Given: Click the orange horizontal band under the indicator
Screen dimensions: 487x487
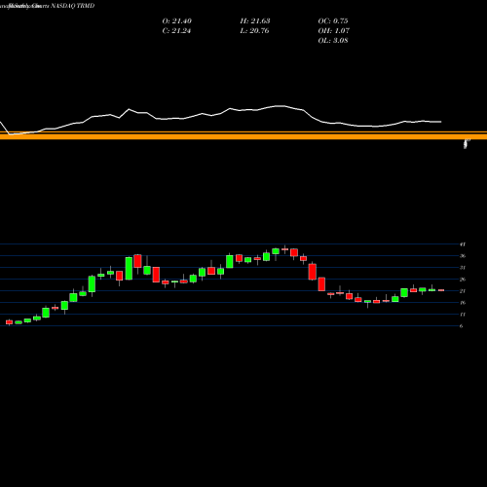Looking at the screenshot, I should click(243, 135).
